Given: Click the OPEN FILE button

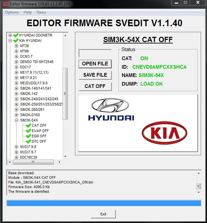Looking at the screenshot, I should (x=95, y=64).
